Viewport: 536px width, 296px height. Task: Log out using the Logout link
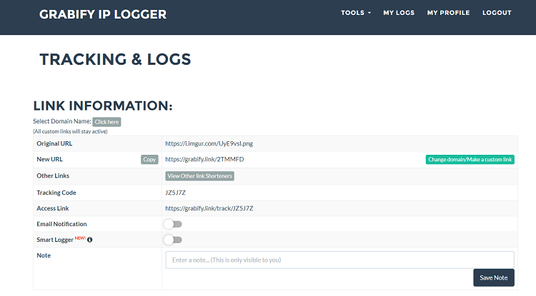(x=497, y=13)
